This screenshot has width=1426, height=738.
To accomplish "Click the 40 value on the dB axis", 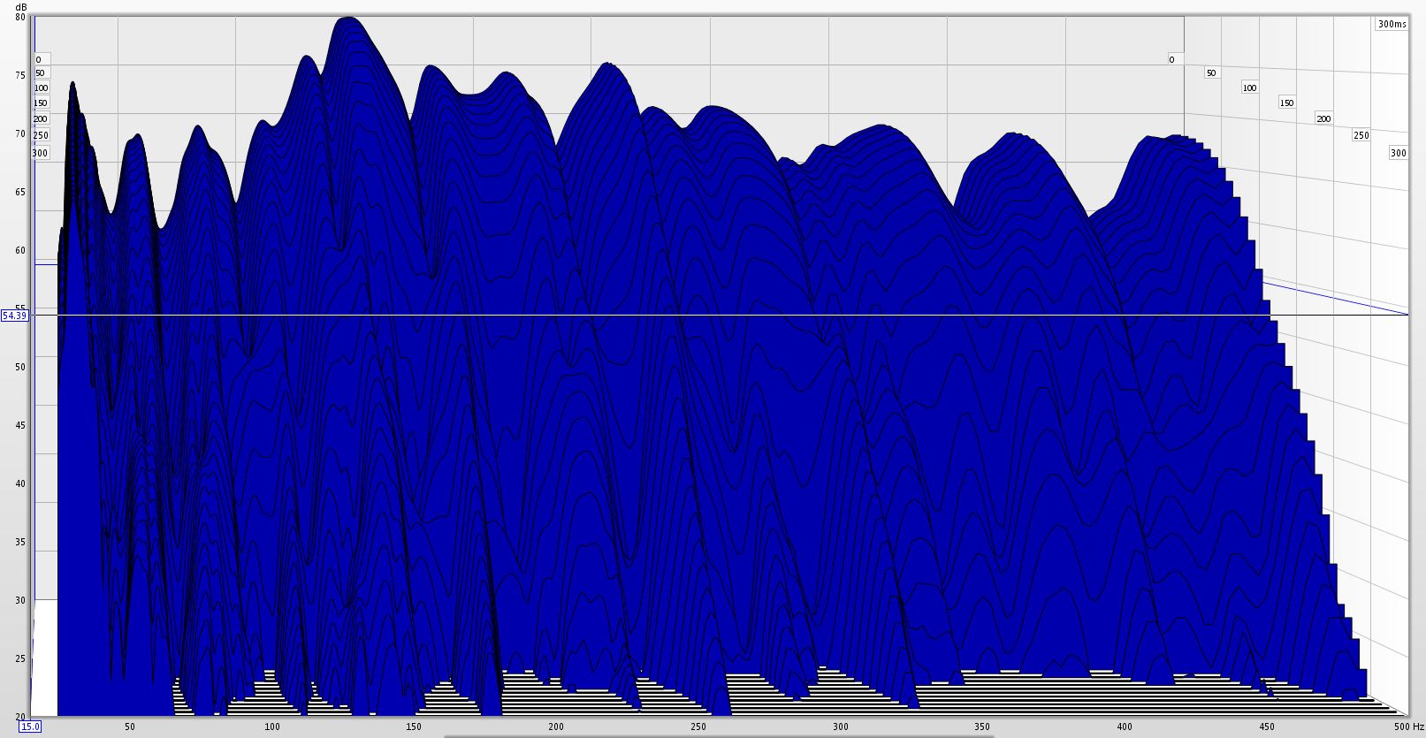I will tap(20, 483).
